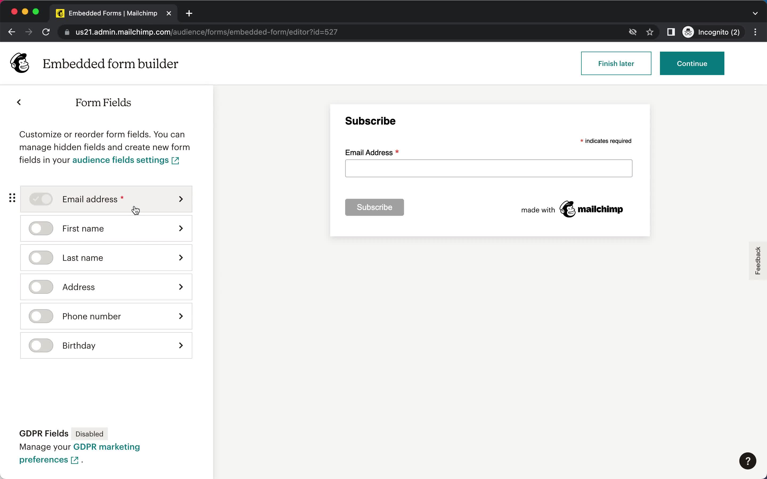The width and height of the screenshot is (767, 479).
Task: Click the audience fields settings link
Action: click(x=120, y=160)
